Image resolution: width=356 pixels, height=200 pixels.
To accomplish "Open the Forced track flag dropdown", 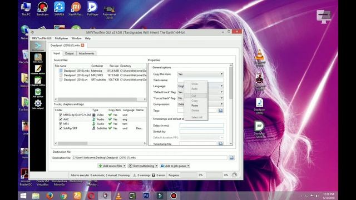I will click(x=200, y=98).
